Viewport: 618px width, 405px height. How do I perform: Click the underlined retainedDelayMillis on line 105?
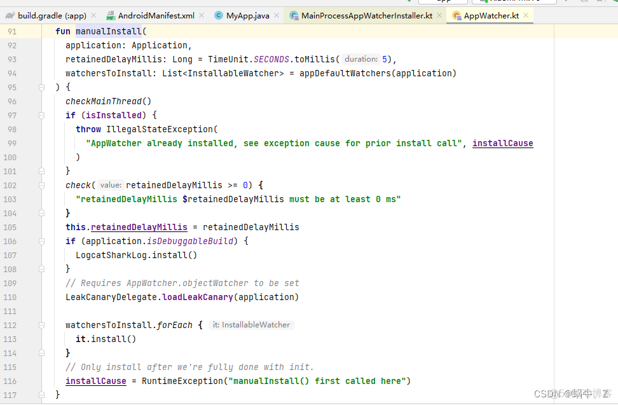pos(139,227)
